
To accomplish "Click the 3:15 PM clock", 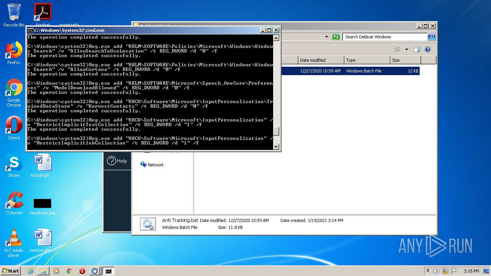I will 471,271.
